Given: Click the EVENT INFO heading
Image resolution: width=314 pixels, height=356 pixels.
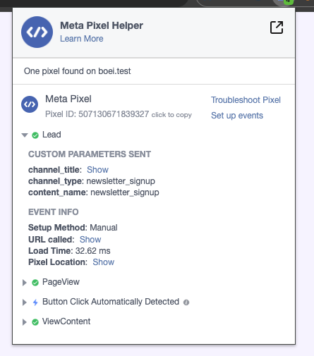Looking at the screenshot, I should tap(54, 212).
